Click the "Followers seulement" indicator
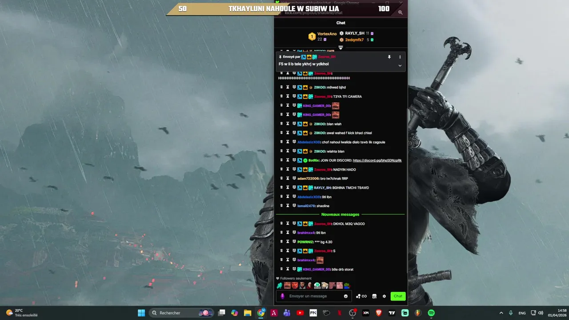Viewport: 569px width, 320px height. 294,278
